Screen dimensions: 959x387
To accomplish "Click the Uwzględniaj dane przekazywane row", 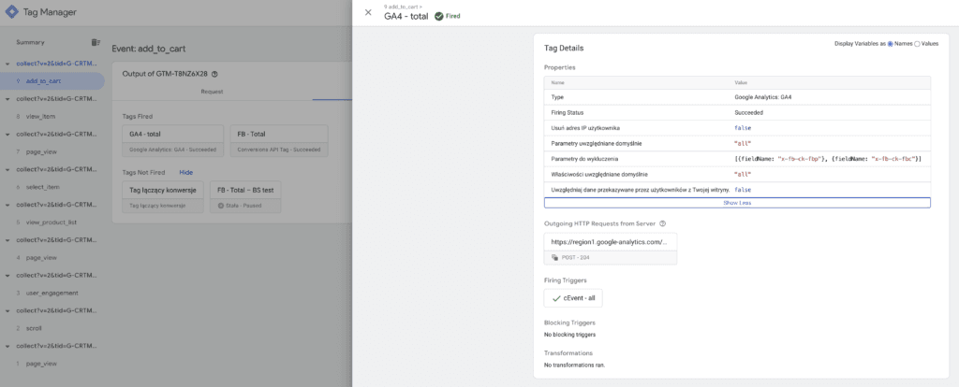I will coord(737,190).
